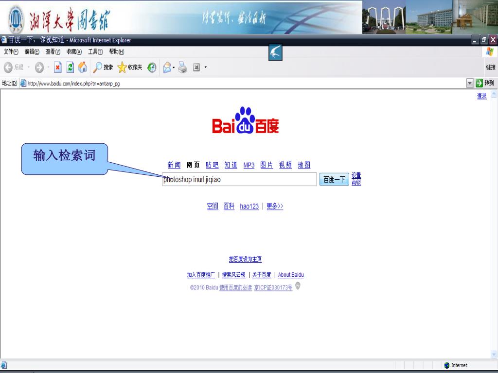Open the About Baidu link

click(x=291, y=275)
